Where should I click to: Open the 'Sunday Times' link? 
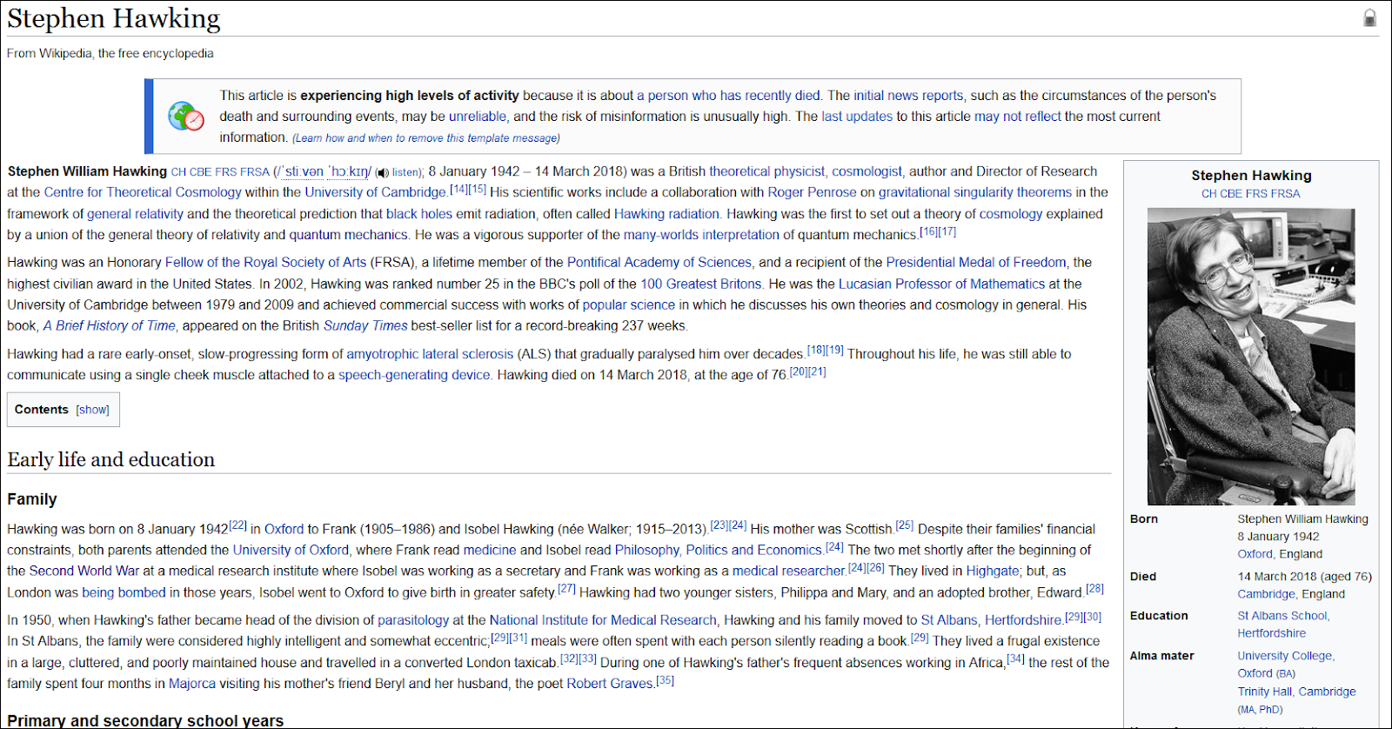coord(365,326)
